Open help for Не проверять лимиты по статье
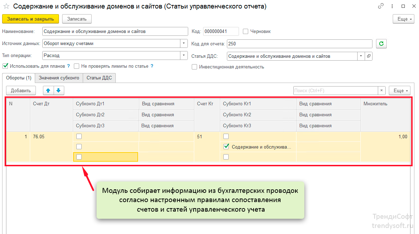 click(152, 66)
